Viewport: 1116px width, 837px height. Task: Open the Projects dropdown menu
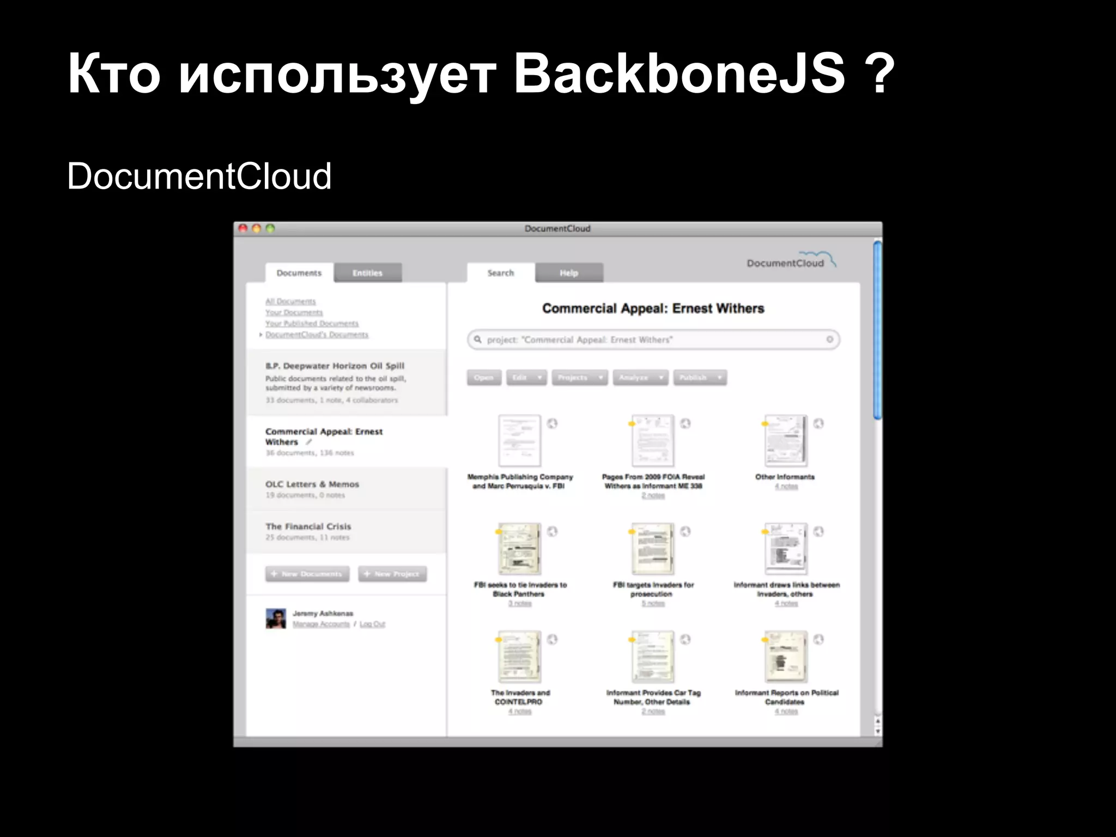tap(579, 378)
